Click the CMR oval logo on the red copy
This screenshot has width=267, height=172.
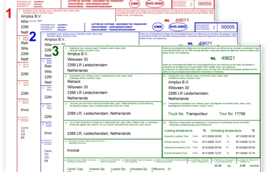coord(134,4)
